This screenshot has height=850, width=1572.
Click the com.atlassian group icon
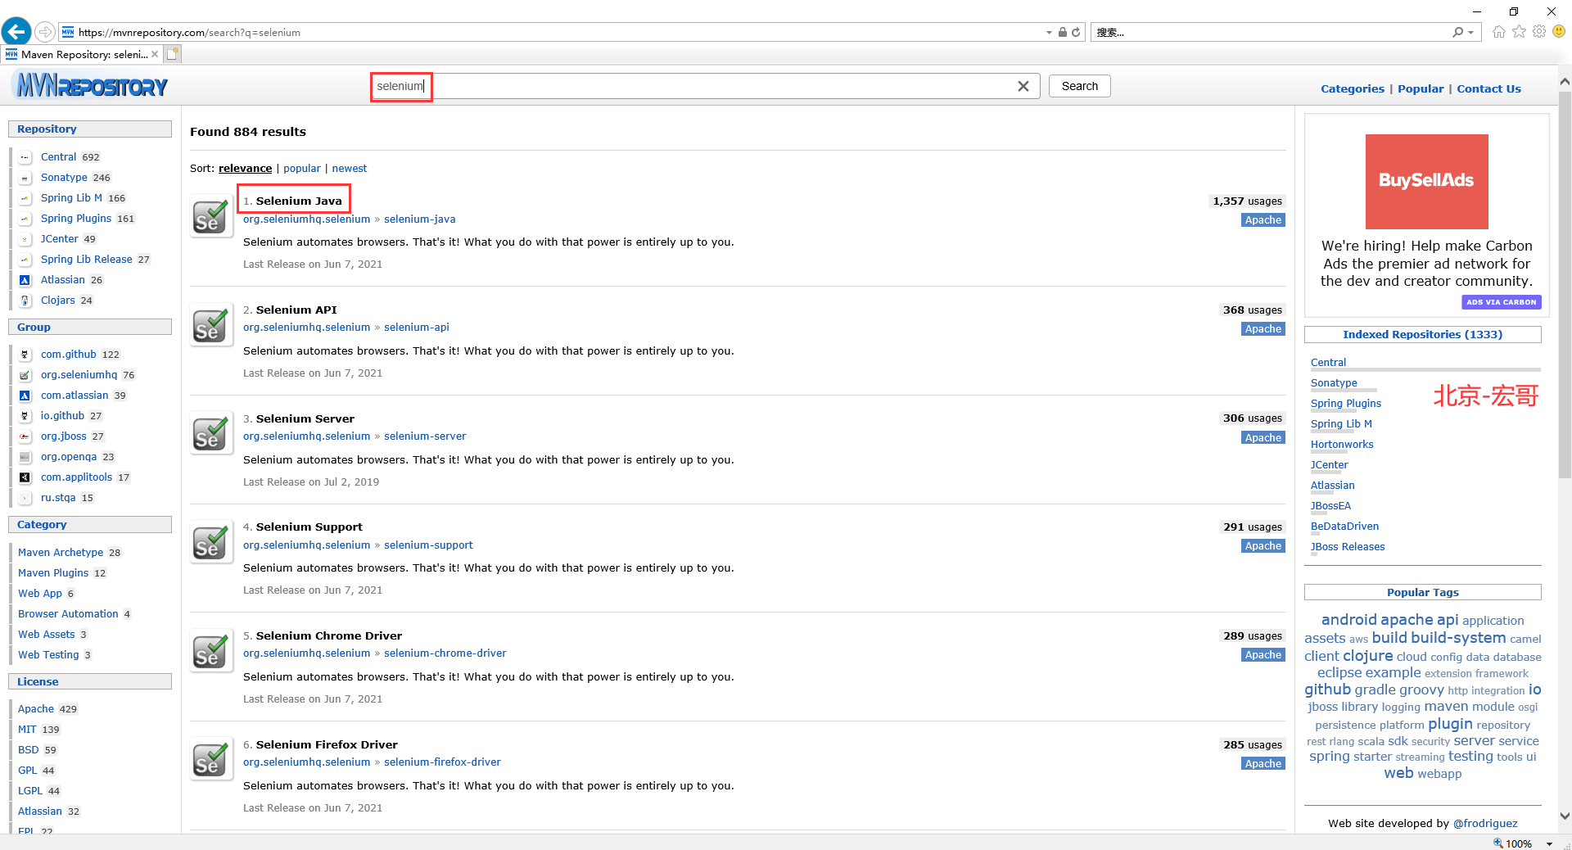click(x=25, y=396)
